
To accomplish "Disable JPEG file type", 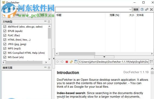I will [5, 44].
